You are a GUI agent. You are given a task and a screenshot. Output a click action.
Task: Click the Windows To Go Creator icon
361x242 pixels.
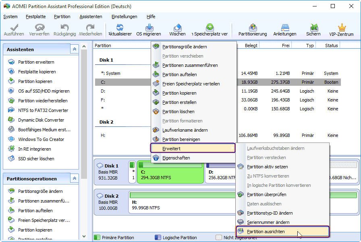(11, 139)
